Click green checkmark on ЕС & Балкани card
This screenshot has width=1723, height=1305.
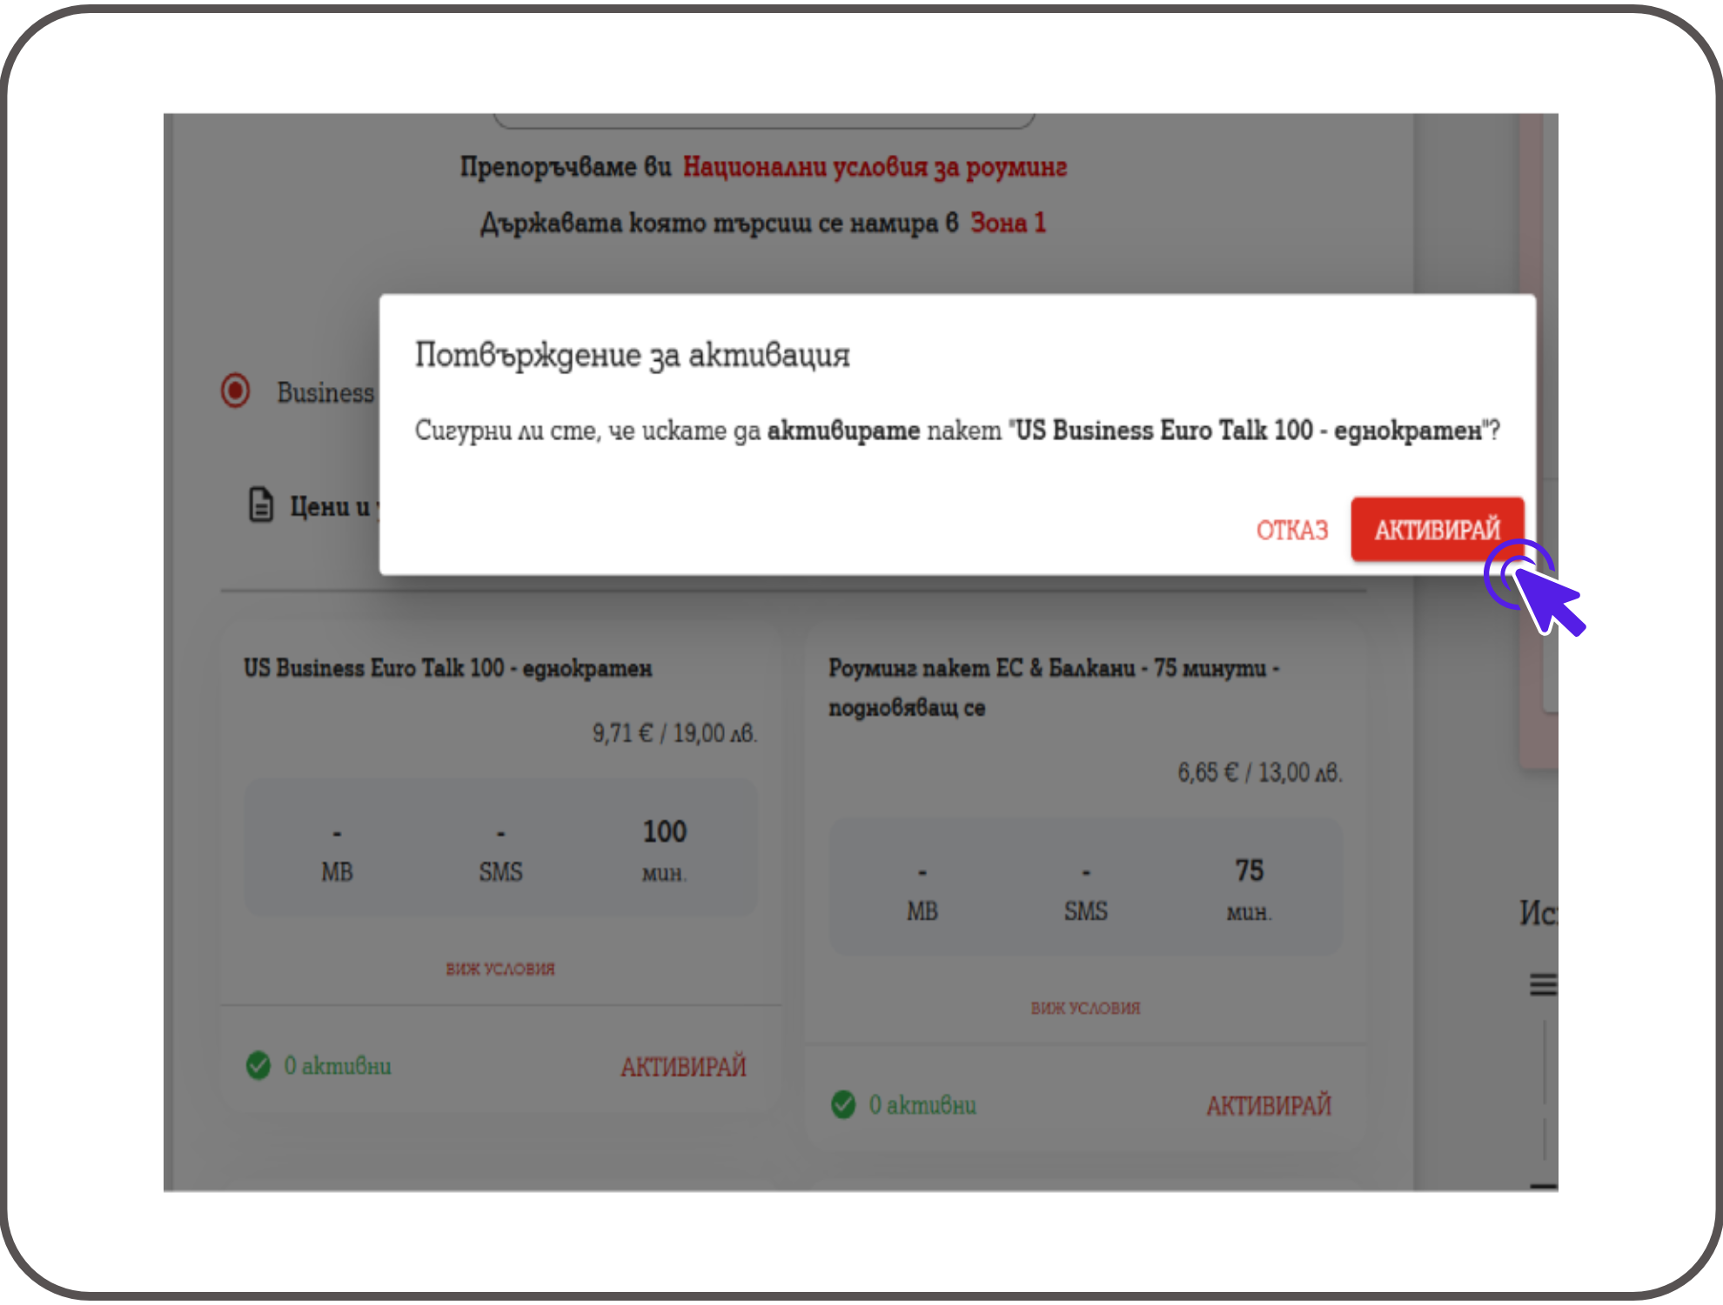(843, 1105)
